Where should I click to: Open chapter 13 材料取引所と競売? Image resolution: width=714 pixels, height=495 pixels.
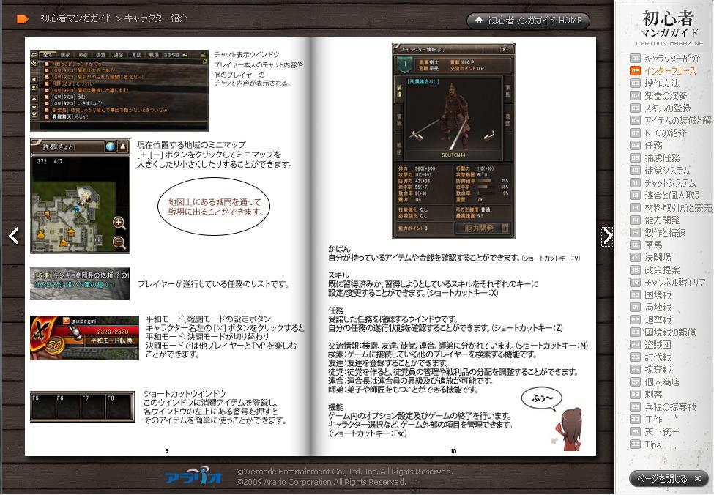[x=671, y=208]
